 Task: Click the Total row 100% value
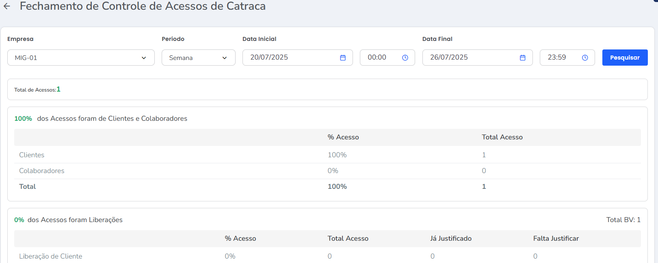tap(337, 186)
